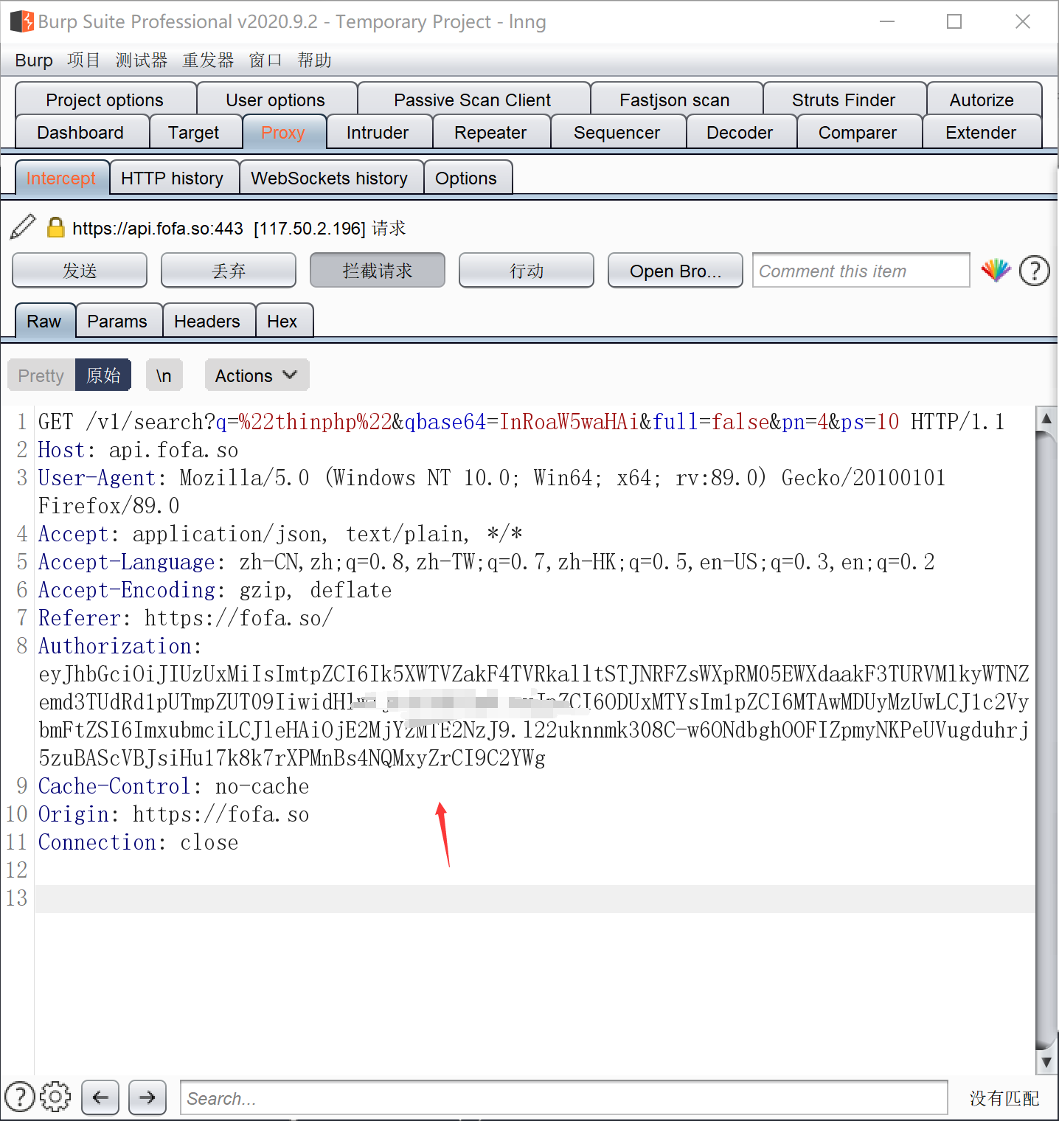Click the Burp Suite logo icon

click(x=22, y=21)
